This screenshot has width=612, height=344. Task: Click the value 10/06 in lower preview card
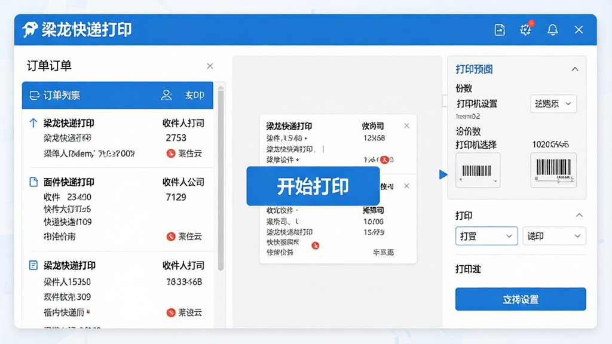click(373, 221)
